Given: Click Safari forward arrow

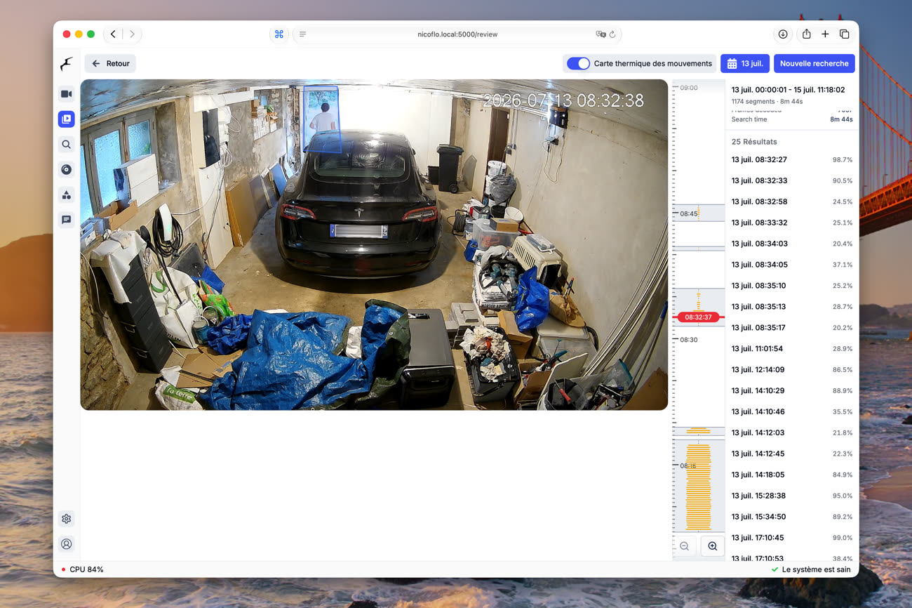Looking at the screenshot, I should click(x=132, y=34).
